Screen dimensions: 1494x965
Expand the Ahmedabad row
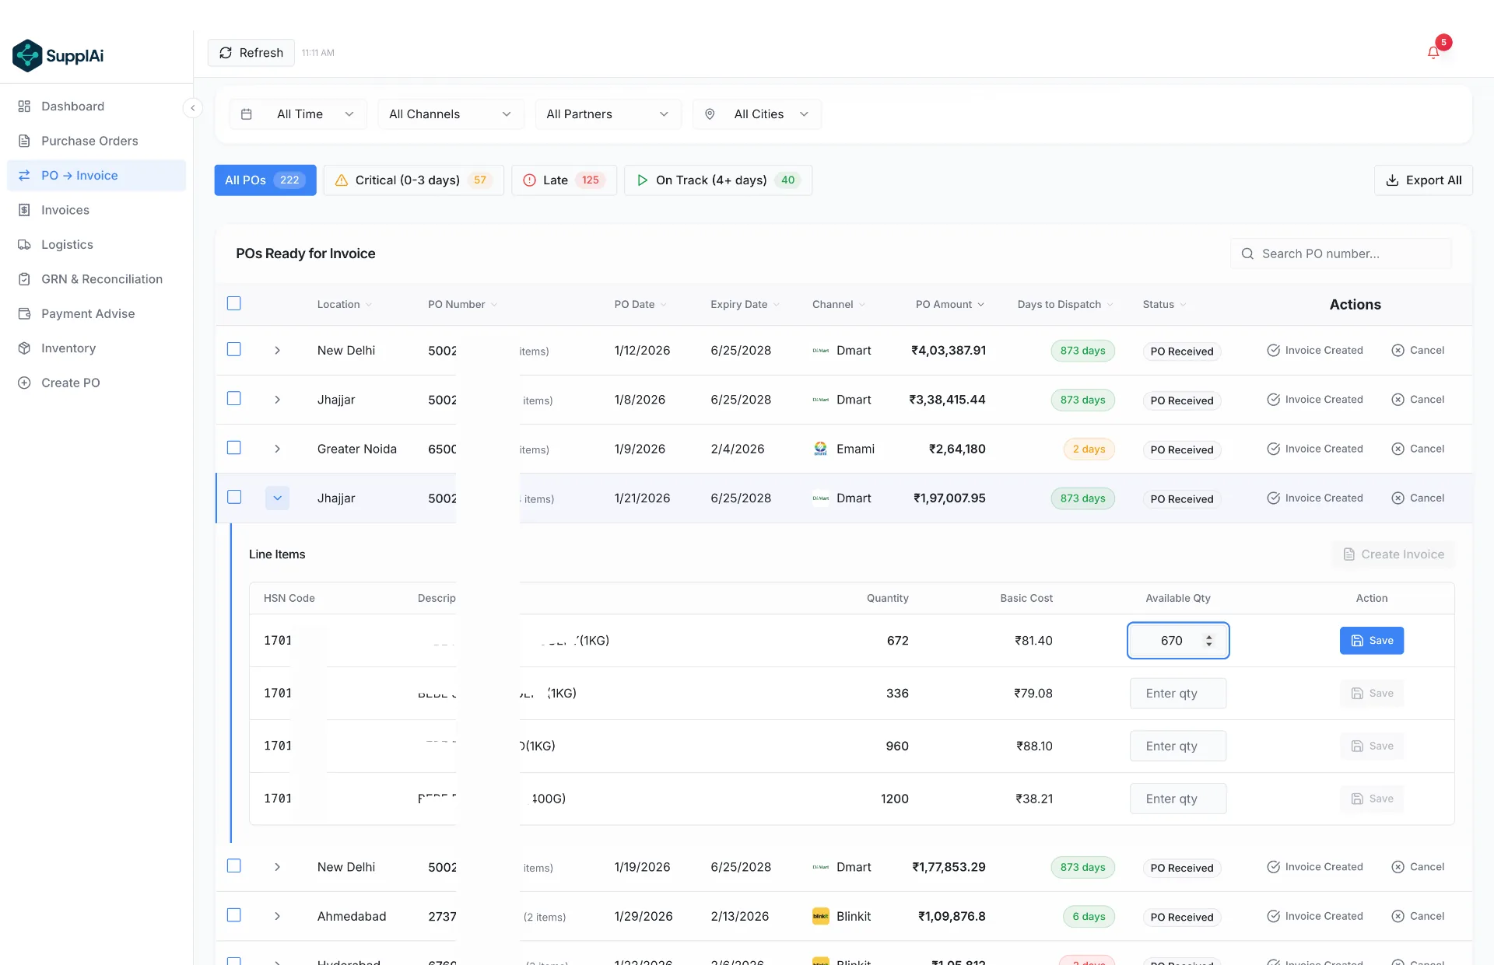(277, 917)
